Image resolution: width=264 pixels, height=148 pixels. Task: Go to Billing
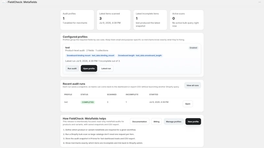pos(156,122)
